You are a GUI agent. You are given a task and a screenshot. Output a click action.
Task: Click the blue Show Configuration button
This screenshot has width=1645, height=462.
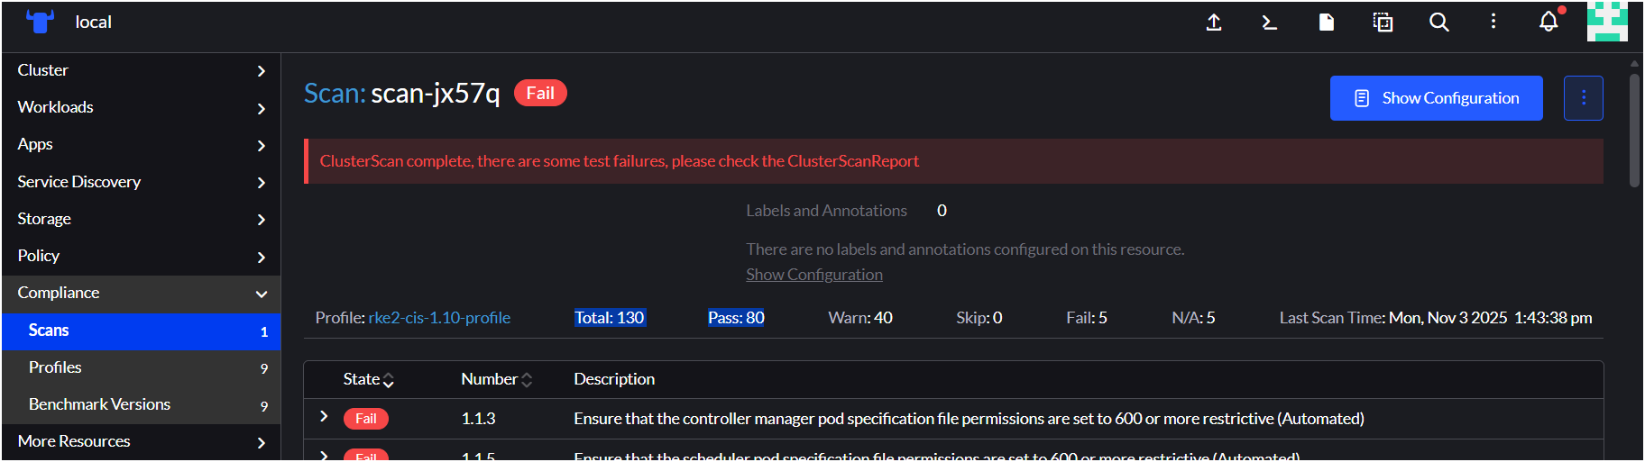click(x=1436, y=98)
